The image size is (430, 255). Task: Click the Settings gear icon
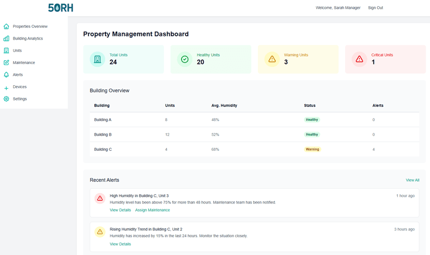tap(6, 99)
